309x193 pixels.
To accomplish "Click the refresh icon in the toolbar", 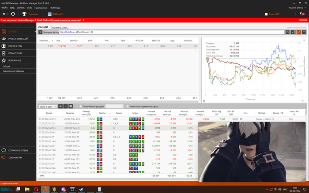I will 13,14.
